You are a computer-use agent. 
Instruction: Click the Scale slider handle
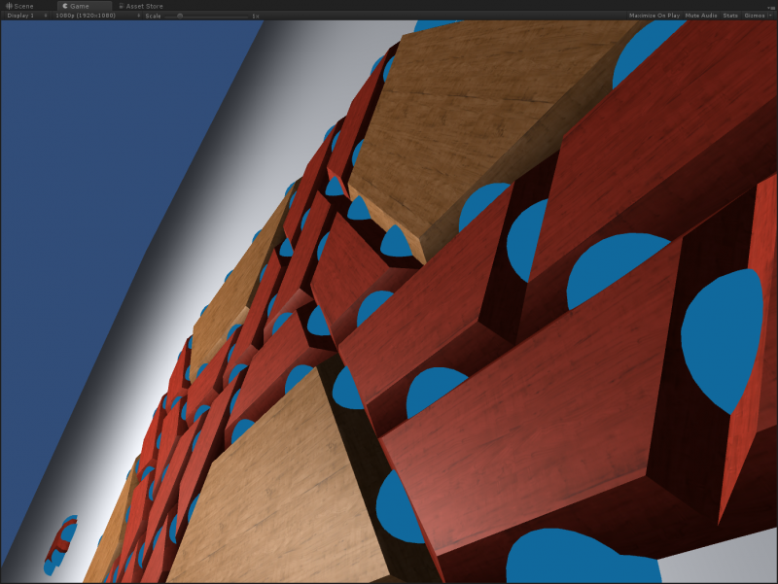[180, 16]
